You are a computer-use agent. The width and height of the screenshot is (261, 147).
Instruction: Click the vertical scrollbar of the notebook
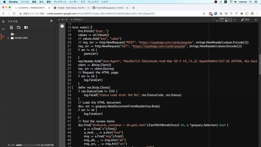tap(260, 65)
